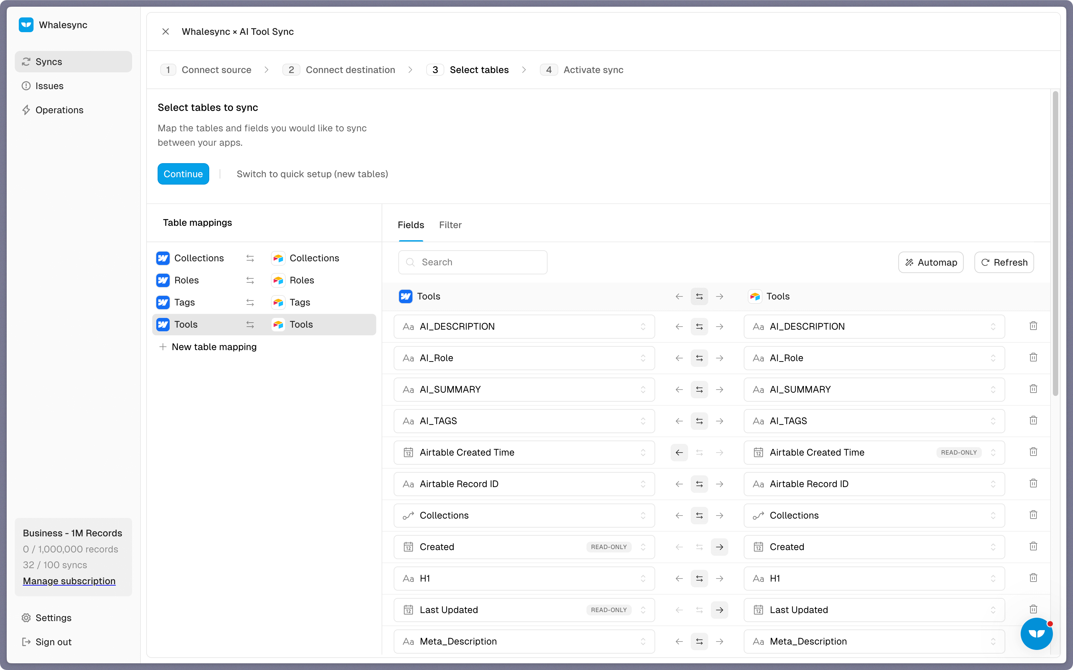Image resolution: width=1073 pixels, height=670 pixels.
Task: Set AI_TAGS to sync left only
Action: click(x=679, y=421)
